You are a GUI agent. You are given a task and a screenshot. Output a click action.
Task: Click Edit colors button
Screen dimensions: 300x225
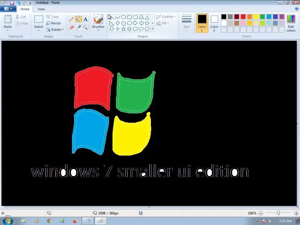click(x=291, y=23)
